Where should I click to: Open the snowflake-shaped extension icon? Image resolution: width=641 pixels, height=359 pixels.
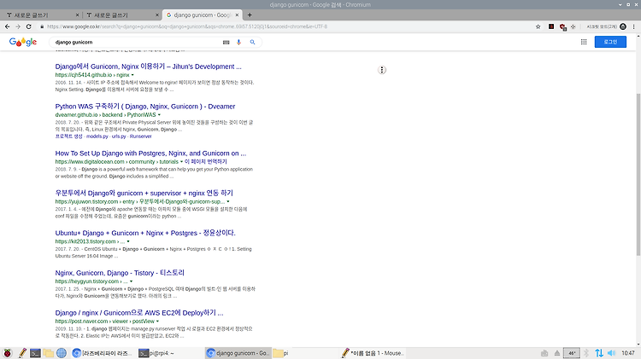tap(573, 26)
